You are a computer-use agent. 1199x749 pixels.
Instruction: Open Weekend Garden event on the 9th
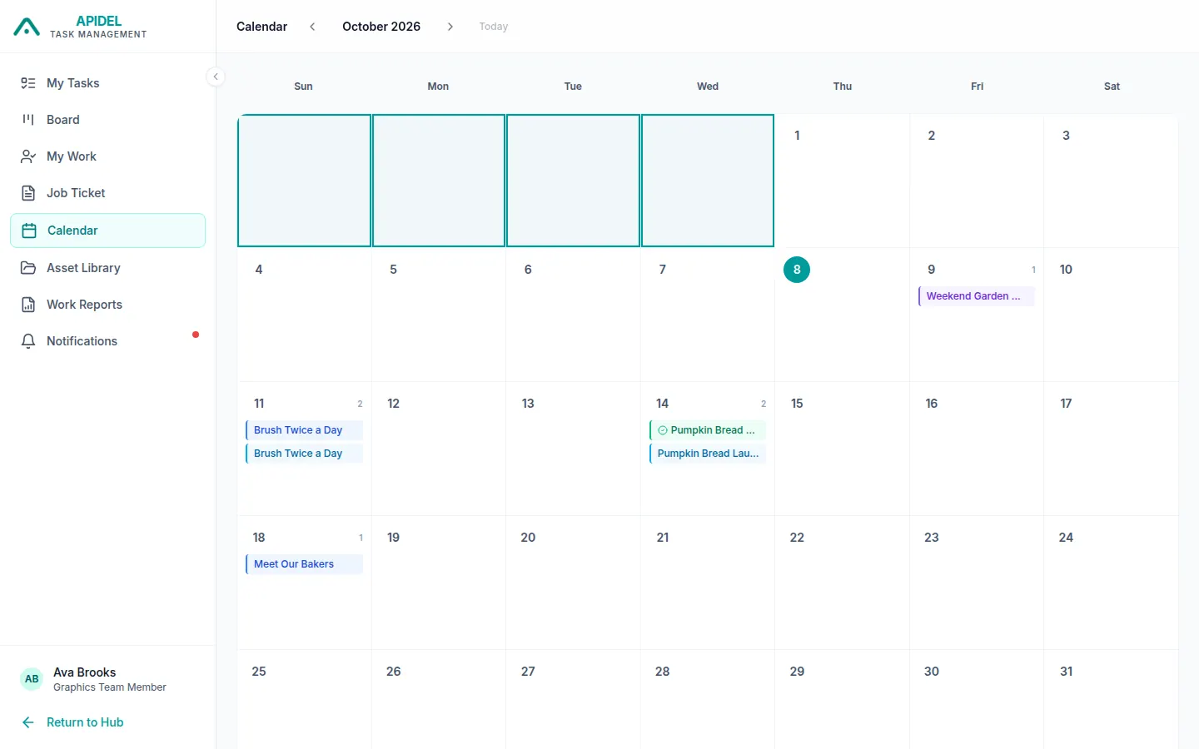pyautogui.click(x=977, y=296)
